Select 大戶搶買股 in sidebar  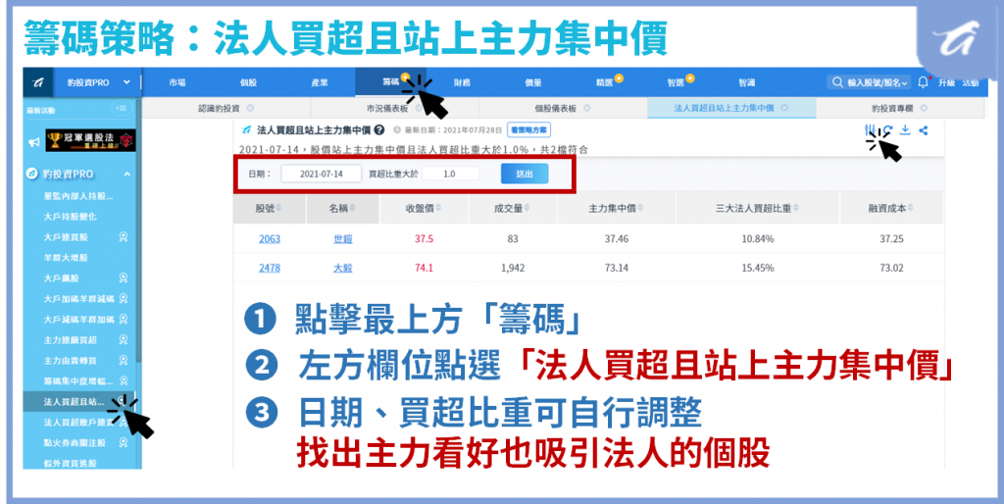pyautogui.click(x=66, y=237)
